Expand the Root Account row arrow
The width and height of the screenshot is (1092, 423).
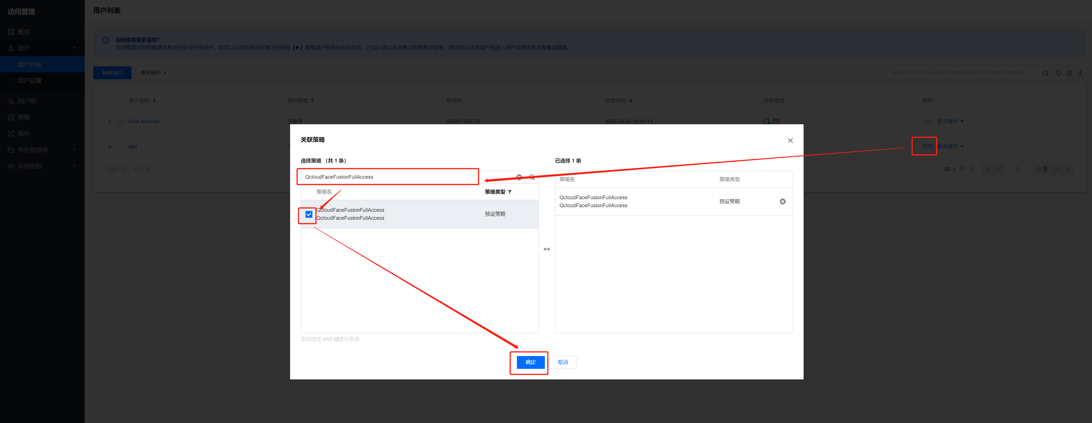point(110,121)
